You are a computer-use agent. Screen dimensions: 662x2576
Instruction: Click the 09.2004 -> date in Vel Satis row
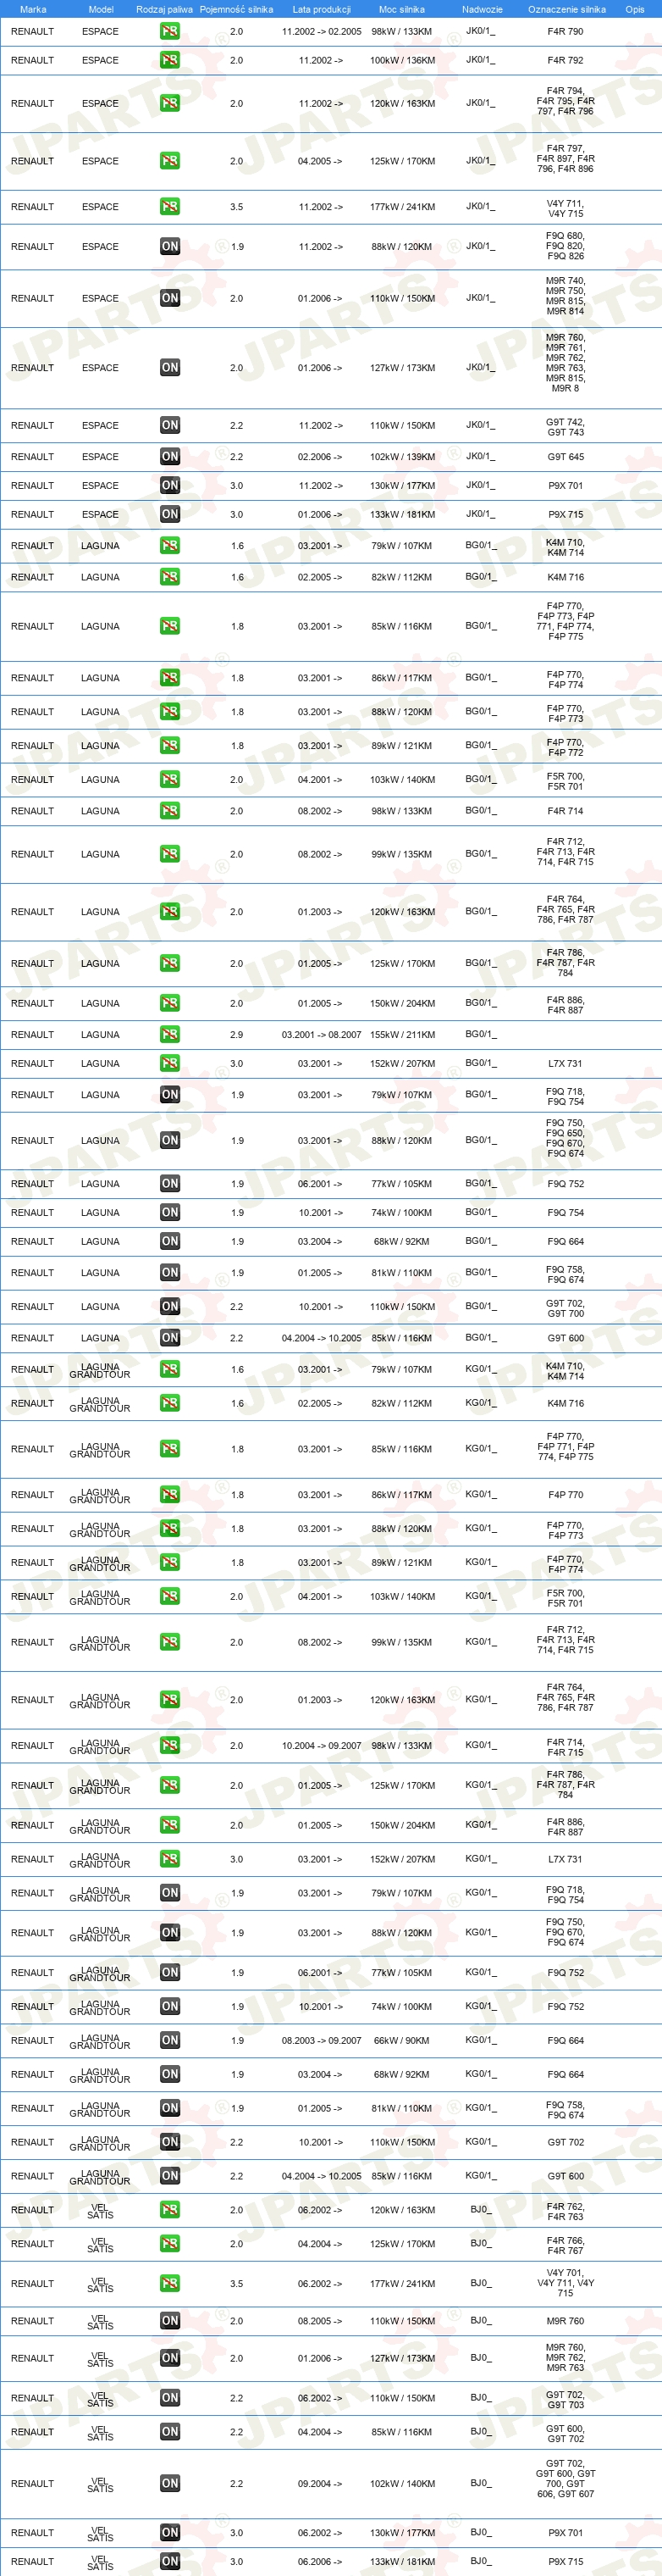point(321,2482)
